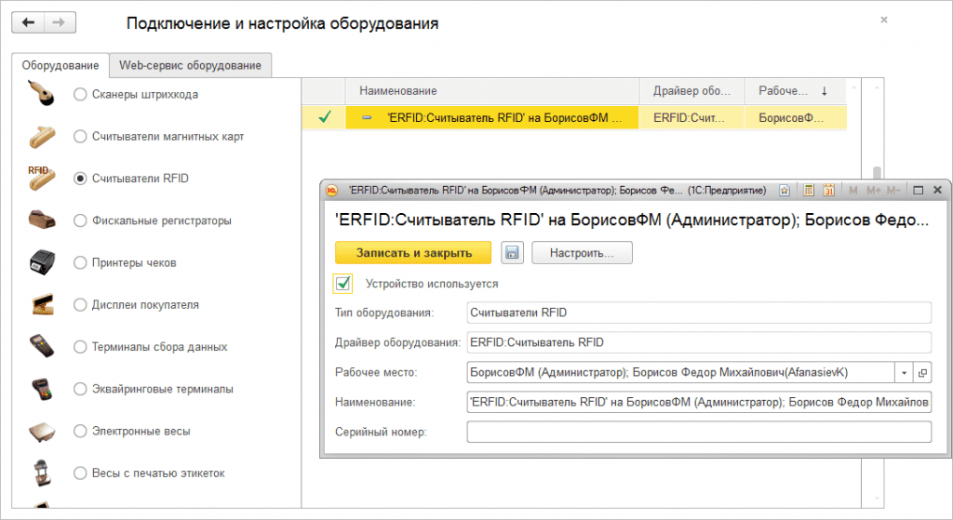Expand the Рабочее место dropdown arrow
953x520 pixels.
[x=905, y=372]
